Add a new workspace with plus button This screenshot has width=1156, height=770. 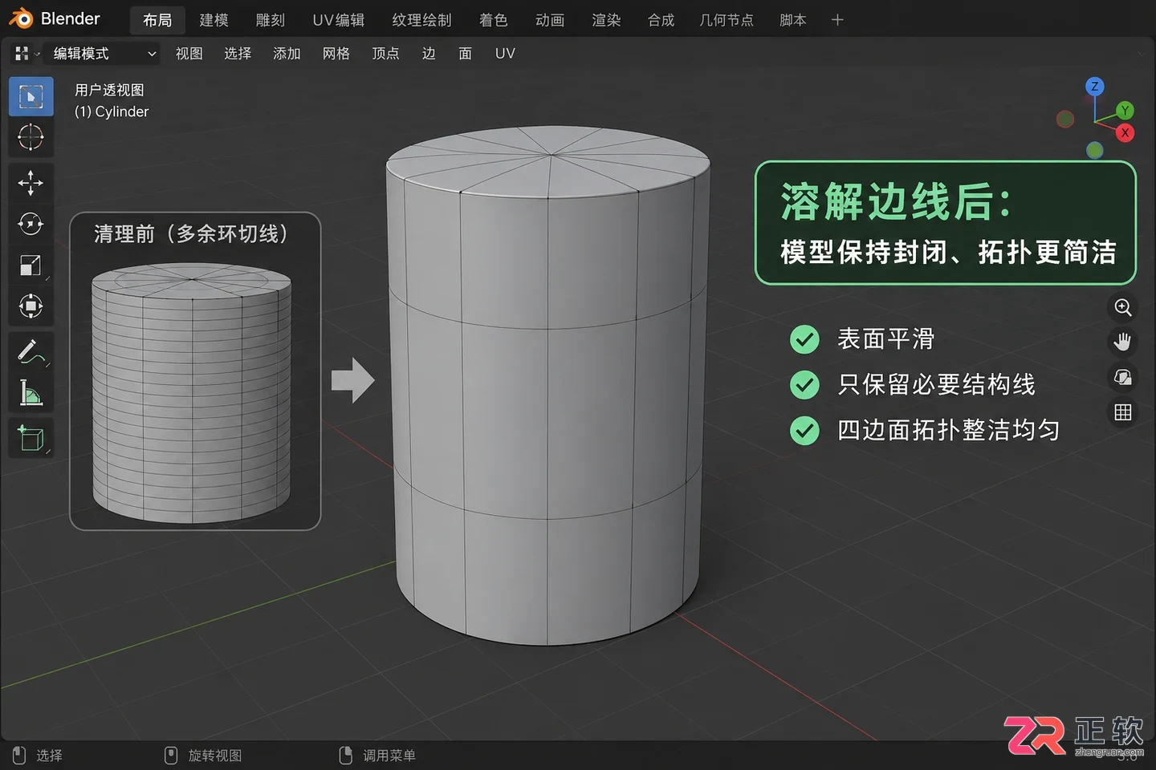point(837,20)
